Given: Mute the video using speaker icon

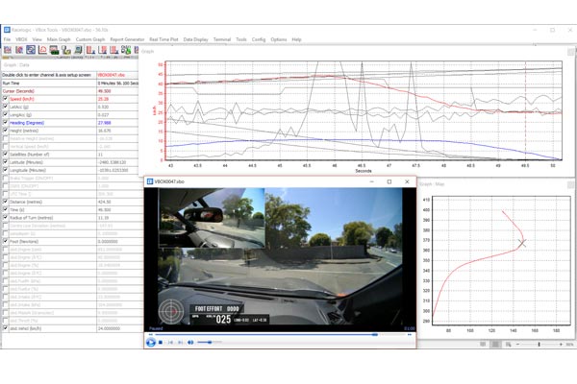Looking at the screenshot, I should point(189,342).
